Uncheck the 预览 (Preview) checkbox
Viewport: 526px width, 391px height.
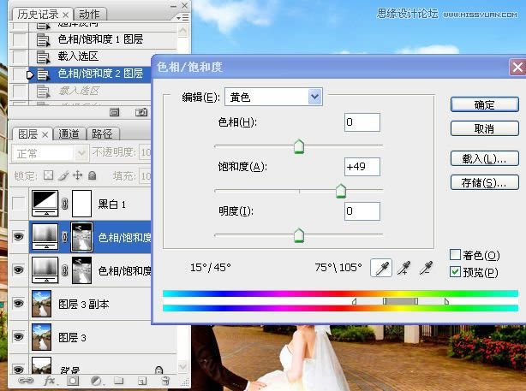pyautogui.click(x=456, y=272)
